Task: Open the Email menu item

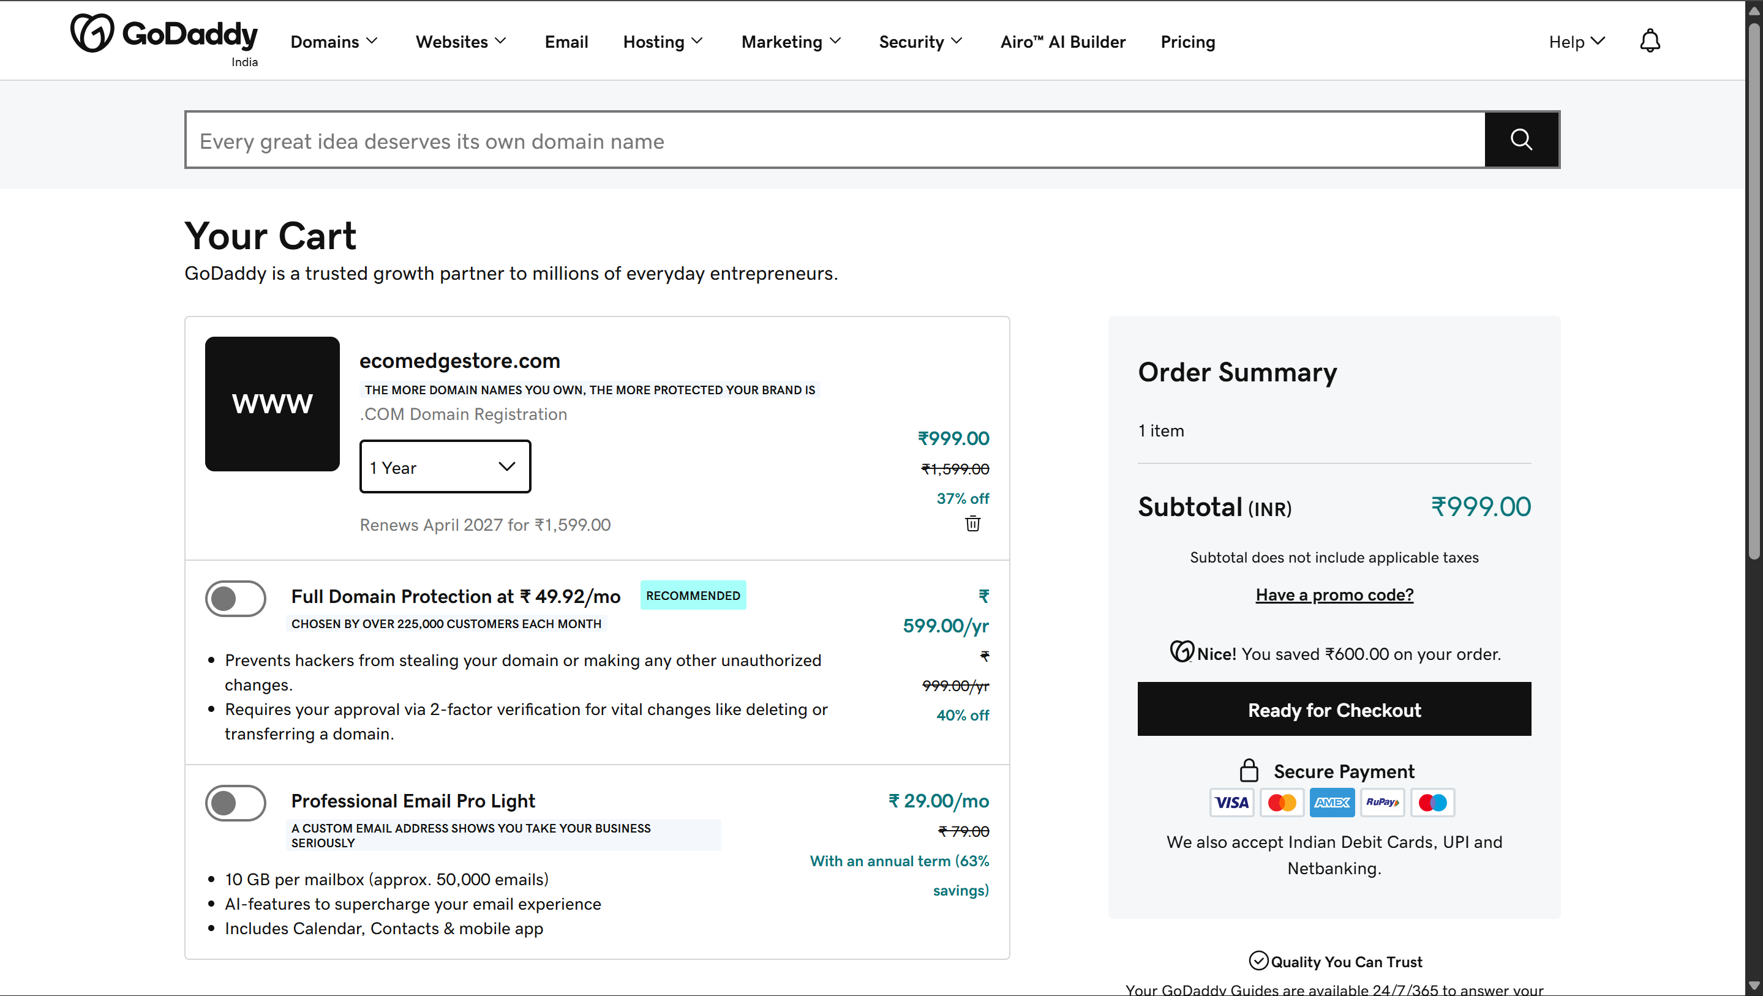Action: 566,42
